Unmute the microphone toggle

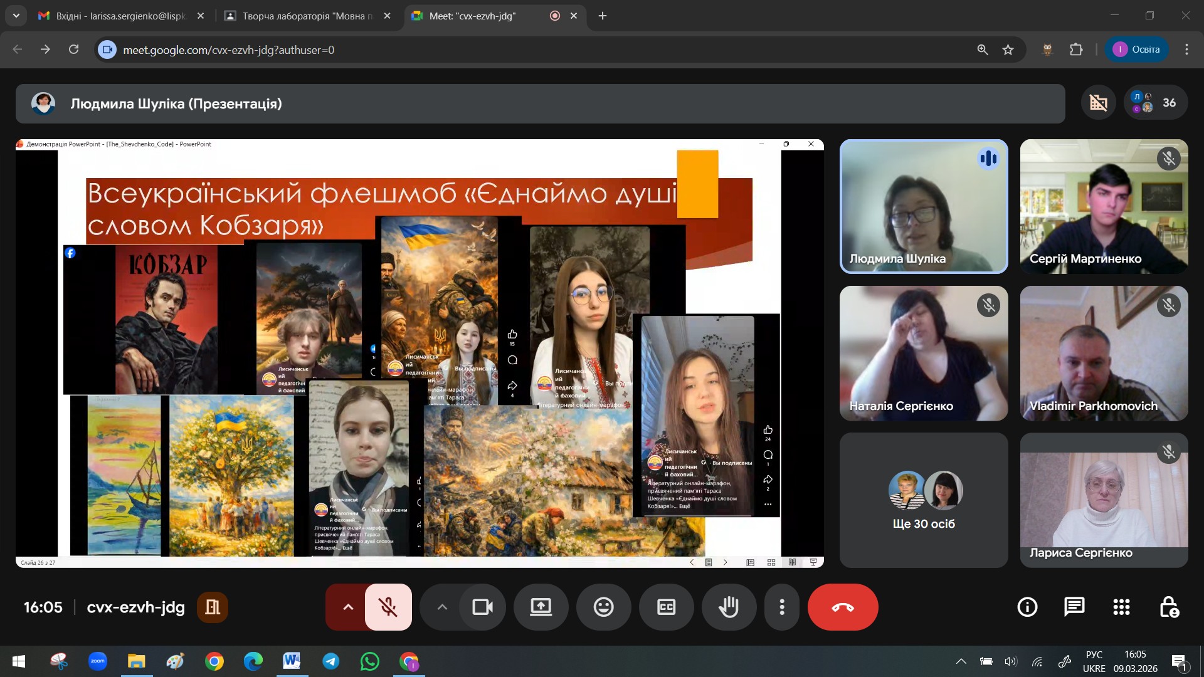coord(388,607)
